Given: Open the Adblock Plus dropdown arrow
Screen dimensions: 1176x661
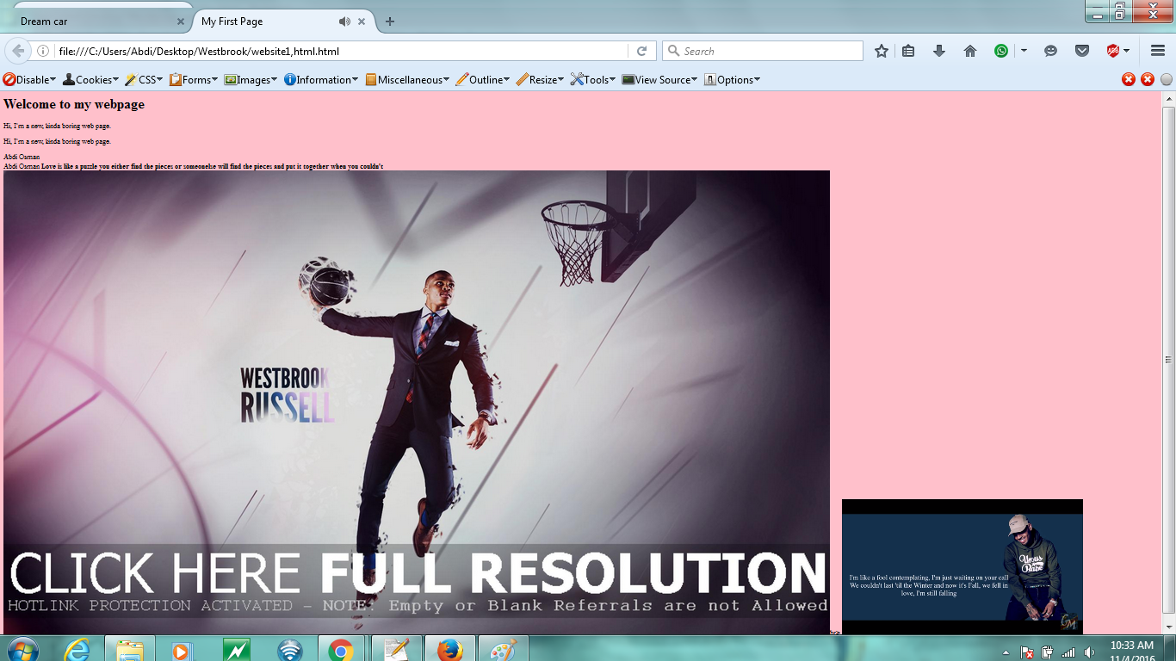Looking at the screenshot, I should point(1126,52).
